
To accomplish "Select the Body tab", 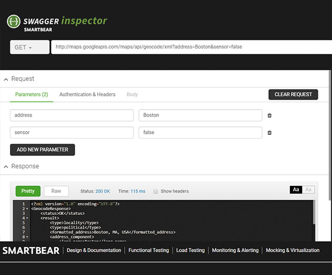I will pyautogui.click(x=132, y=95).
